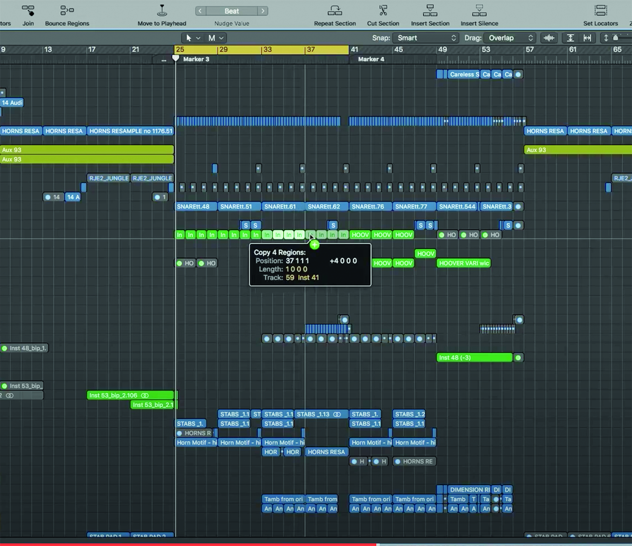This screenshot has height=546, width=632.
Task: Select the SNAREtt.3 region
Action: tap(497, 207)
